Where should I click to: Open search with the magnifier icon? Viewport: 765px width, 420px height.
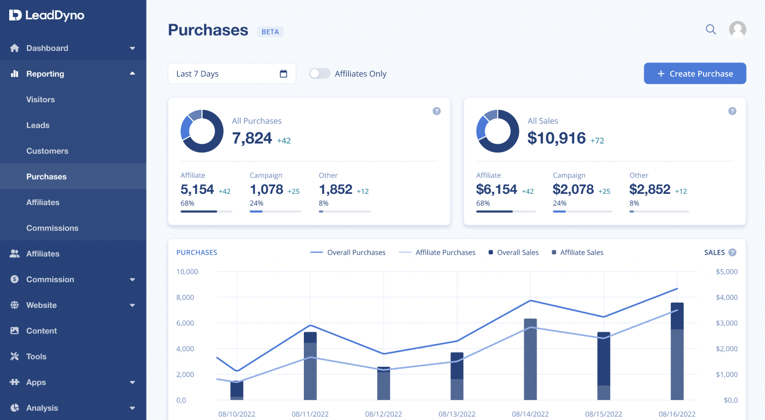[x=711, y=29]
